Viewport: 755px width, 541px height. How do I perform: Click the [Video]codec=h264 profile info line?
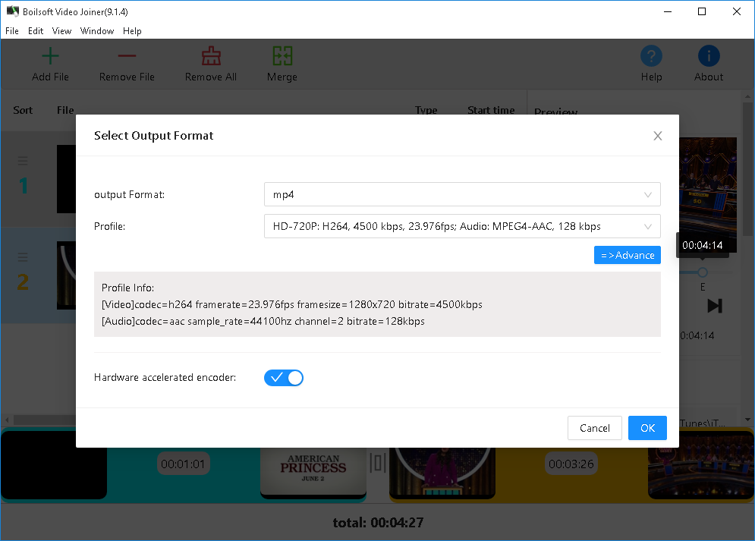[292, 305]
